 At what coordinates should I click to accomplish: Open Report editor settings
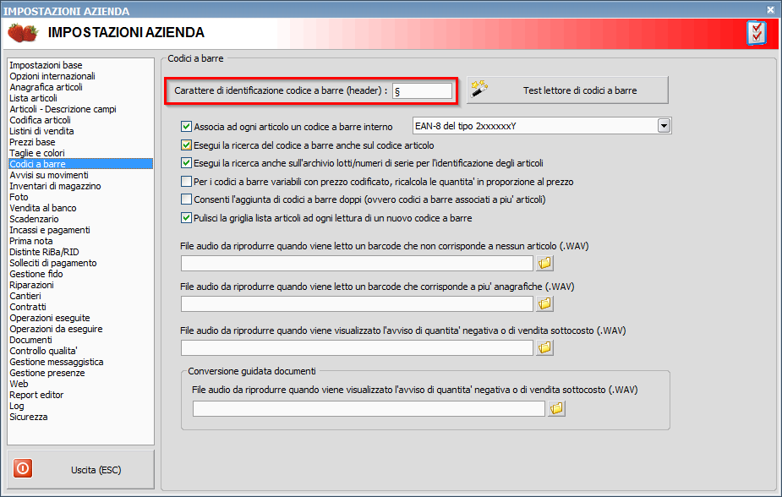36,395
